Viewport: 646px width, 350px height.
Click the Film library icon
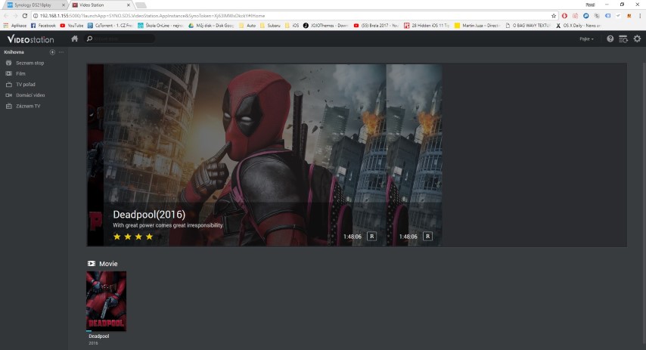tap(8, 74)
